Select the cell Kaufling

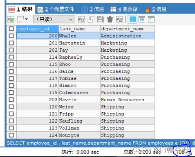(x=79, y=121)
